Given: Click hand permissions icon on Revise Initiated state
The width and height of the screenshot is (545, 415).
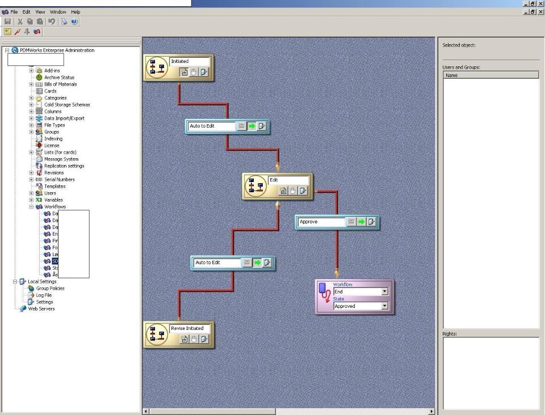Looking at the screenshot, I should click(x=194, y=339).
